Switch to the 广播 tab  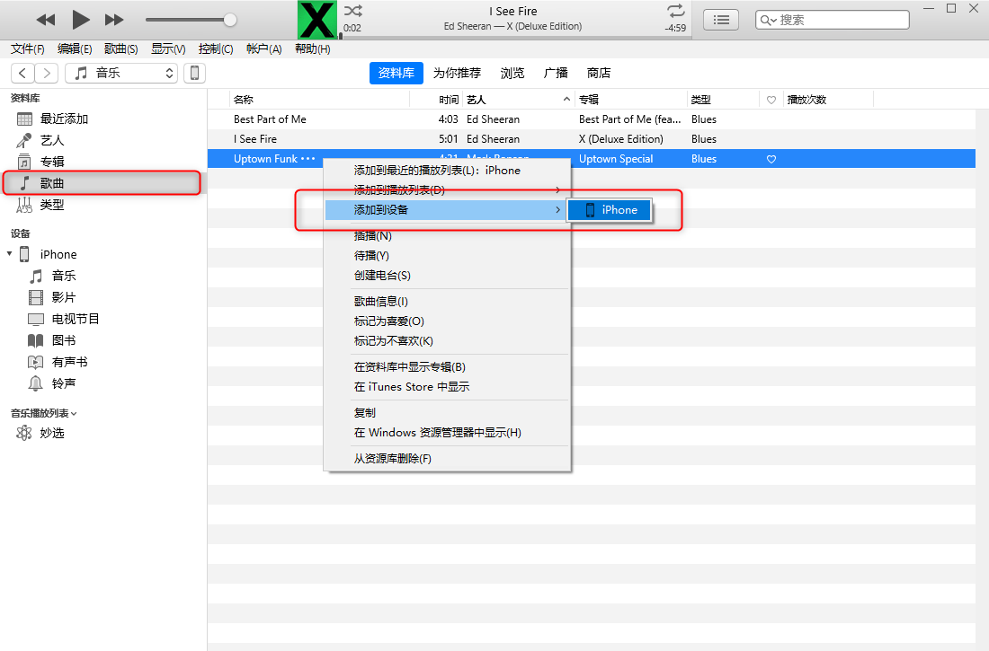(x=556, y=73)
